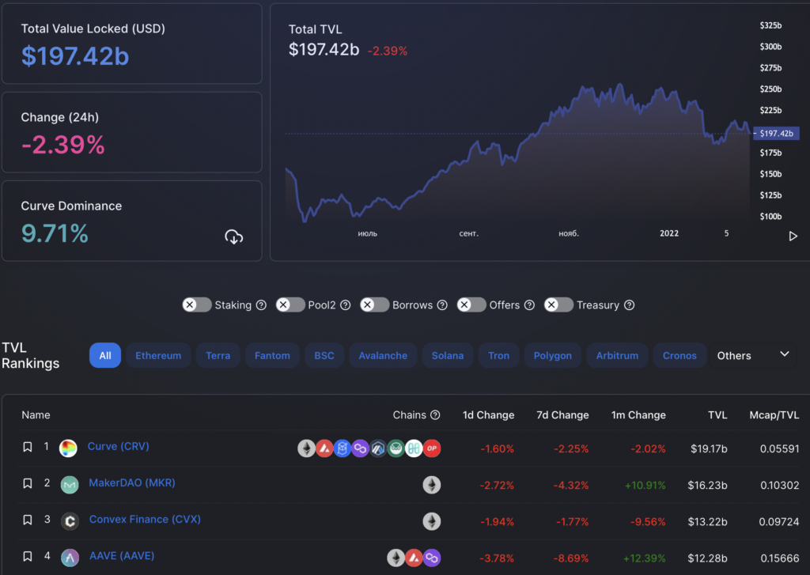Click the Polygon chain icon in AAVE row
The width and height of the screenshot is (810, 575).
[432, 558]
